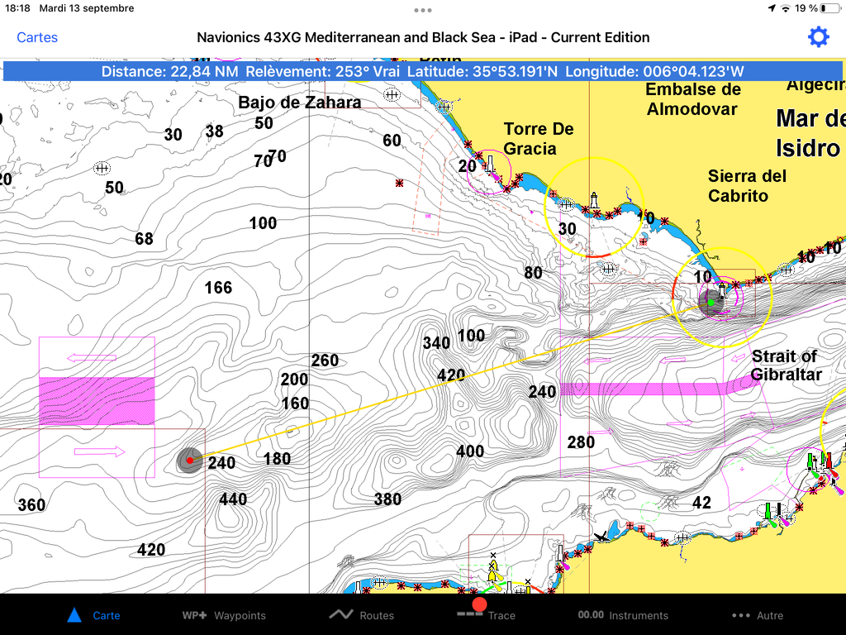Tap the eastbound arrow near the red start point
The height and width of the screenshot is (635, 846).
(x=99, y=451)
